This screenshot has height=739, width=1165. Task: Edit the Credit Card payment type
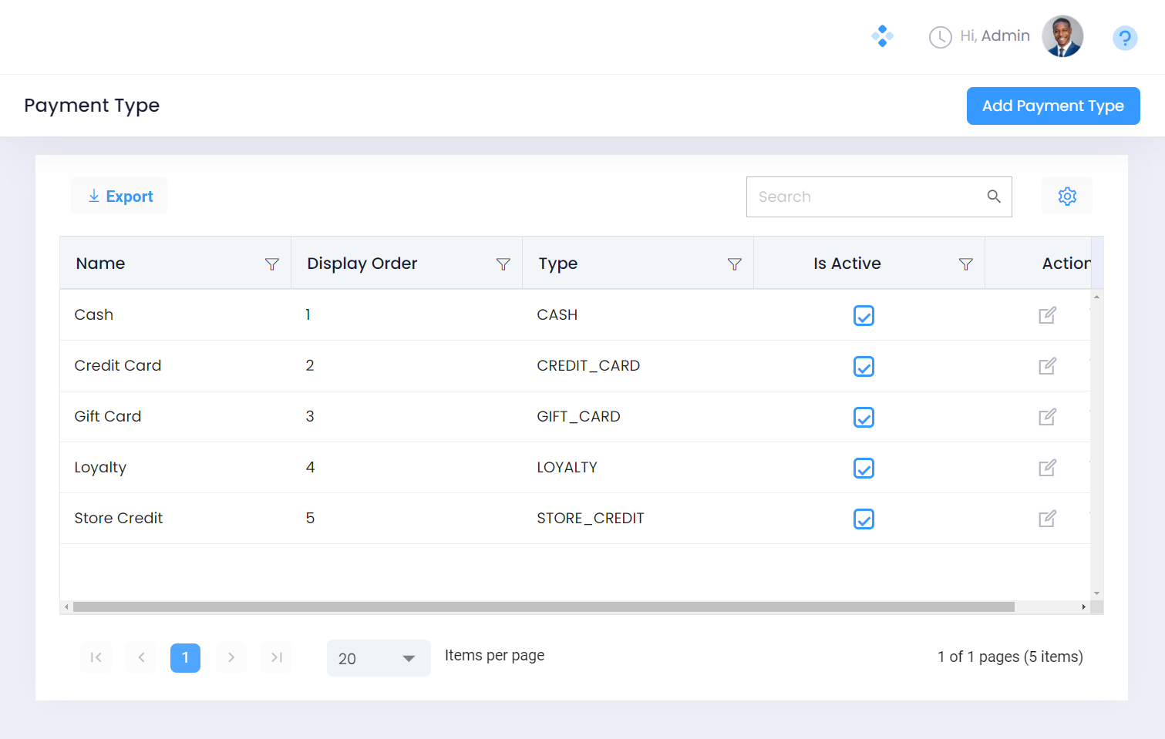click(x=1046, y=366)
